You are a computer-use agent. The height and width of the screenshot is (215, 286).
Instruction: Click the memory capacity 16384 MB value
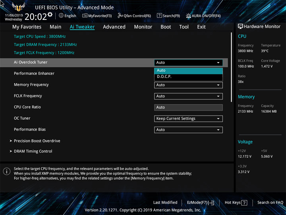pyautogui.click(x=269, y=111)
